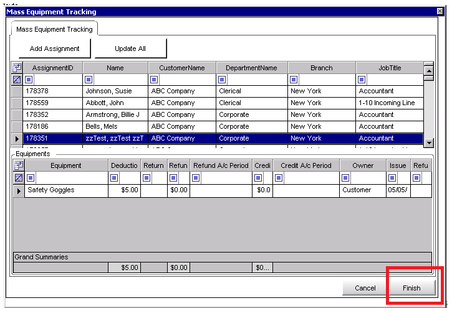The width and height of the screenshot is (452, 311).
Task: Open Deductio column filter condition icon
Action: click(114, 178)
